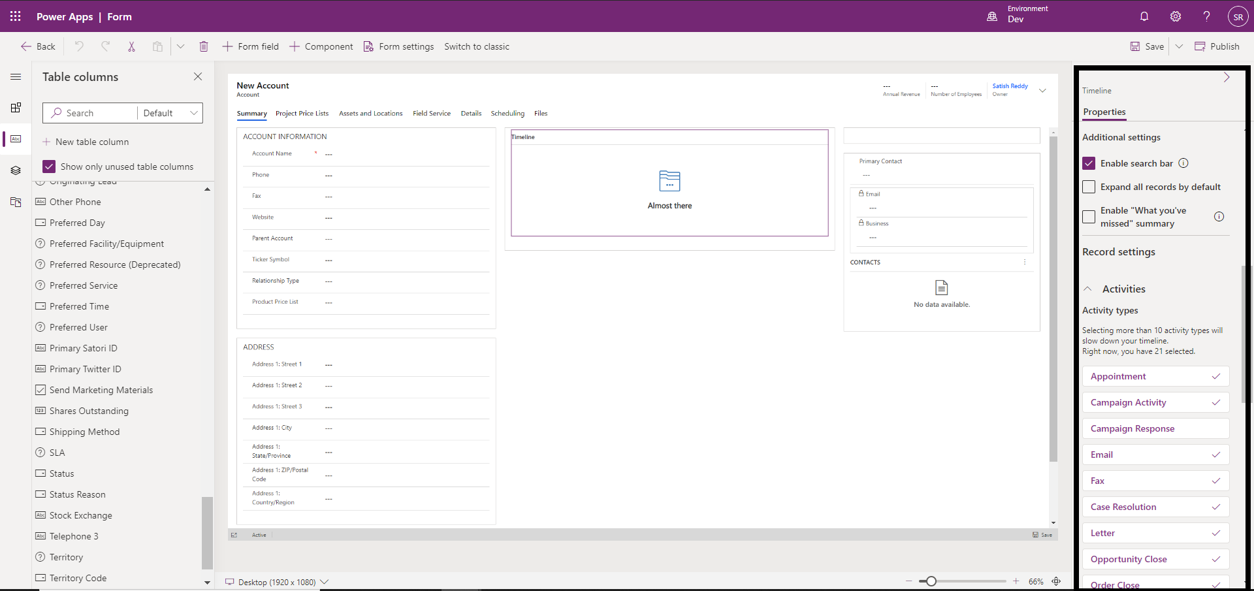Click the Publish button

pyautogui.click(x=1217, y=46)
